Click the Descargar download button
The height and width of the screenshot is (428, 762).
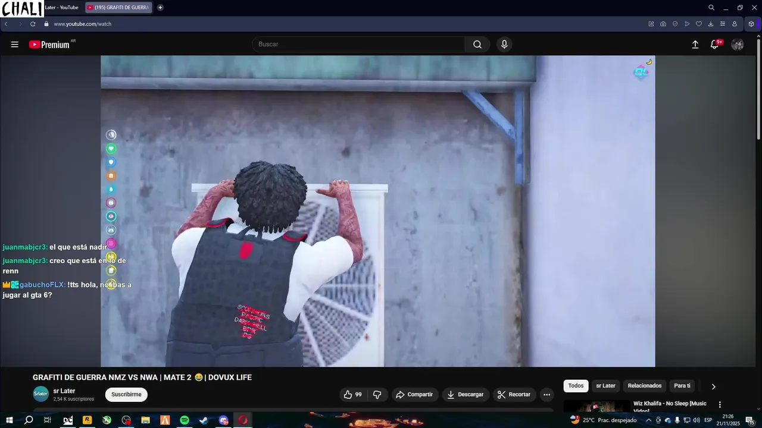[x=466, y=395]
